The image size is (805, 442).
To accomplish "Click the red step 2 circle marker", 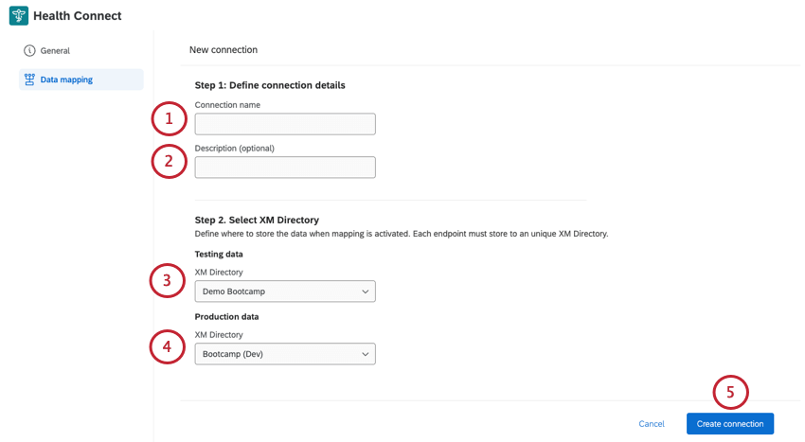I will coord(169,161).
